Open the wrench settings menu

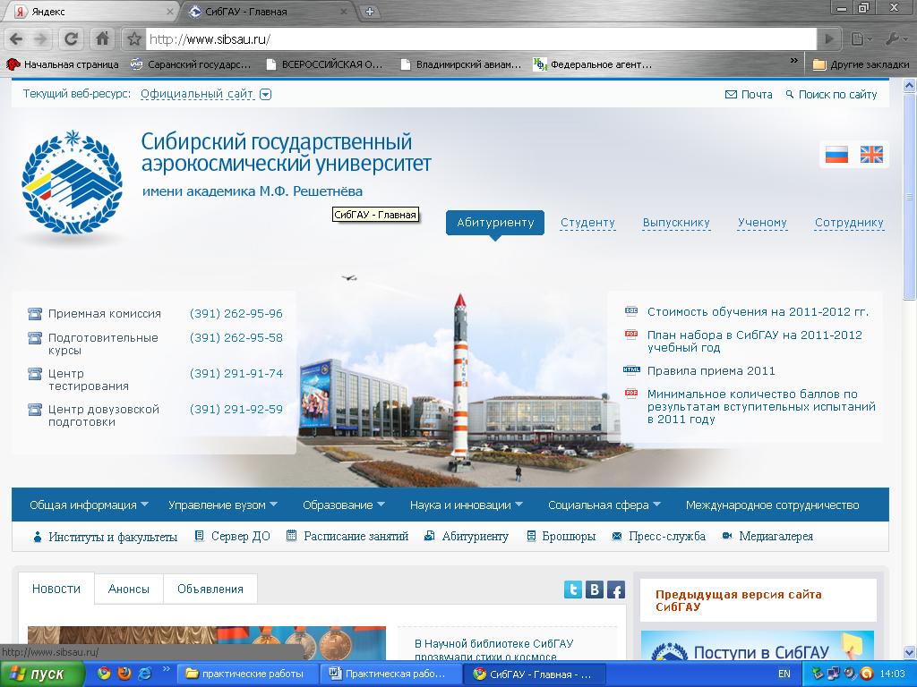tap(896, 39)
